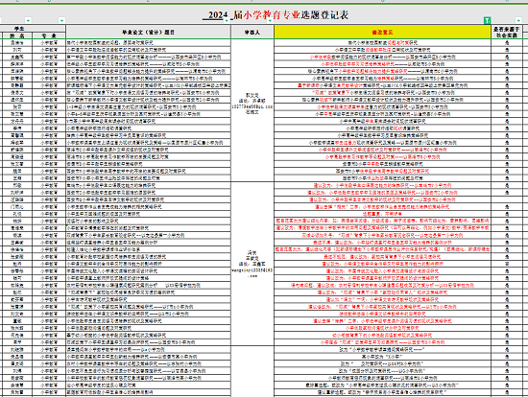Screen dimensions: 528x397
Task: Select the 专业 sub-header cell
Action: 49,35
